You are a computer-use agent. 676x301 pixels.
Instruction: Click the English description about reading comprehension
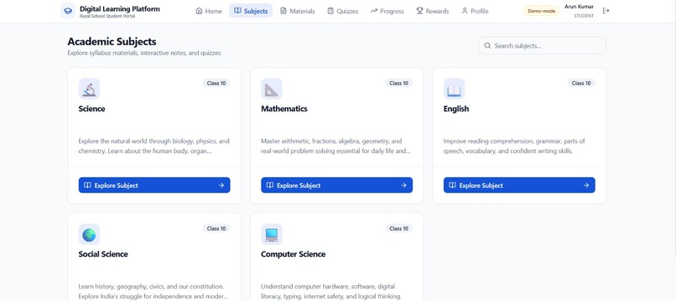coord(514,146)
